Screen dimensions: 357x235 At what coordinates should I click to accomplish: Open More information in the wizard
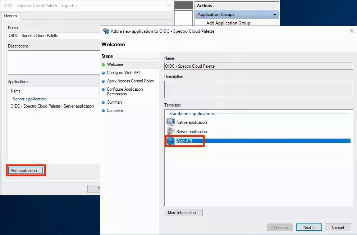tap(183, 212)
